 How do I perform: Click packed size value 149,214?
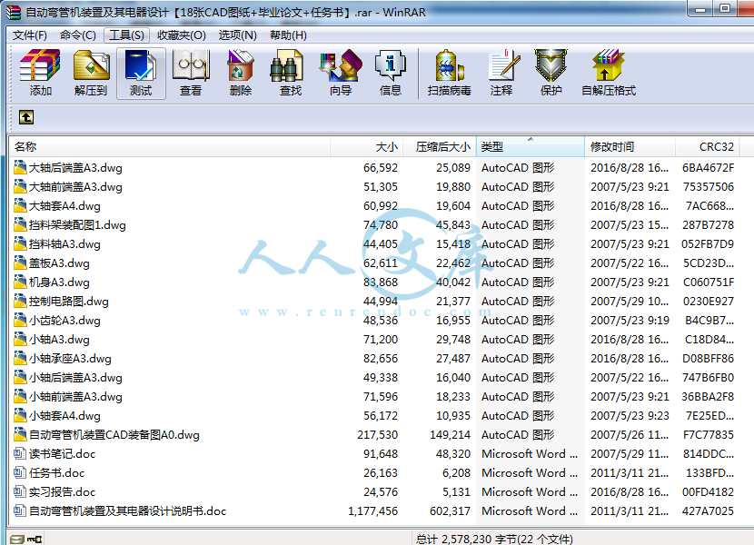click(450, 435)
